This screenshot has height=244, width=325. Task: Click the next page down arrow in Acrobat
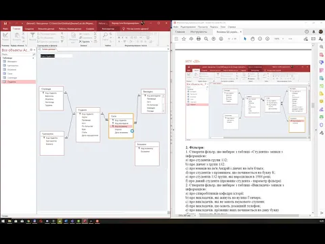coord(221,39)
